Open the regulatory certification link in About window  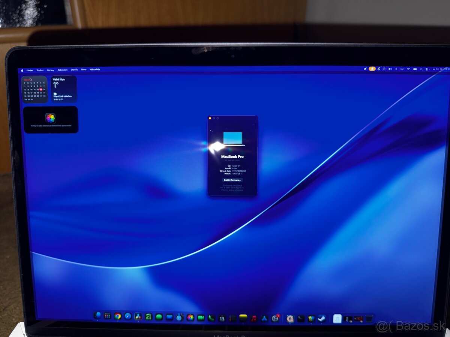(x=232, y=186)
